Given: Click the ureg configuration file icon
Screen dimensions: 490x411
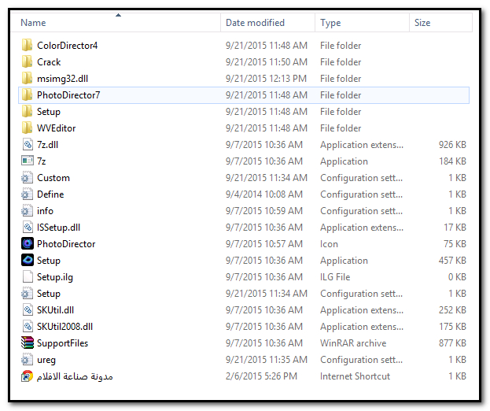Looking at the screenshot, I should 28,359.
